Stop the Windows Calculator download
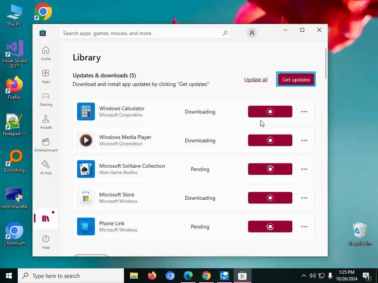 pos(270,111)
